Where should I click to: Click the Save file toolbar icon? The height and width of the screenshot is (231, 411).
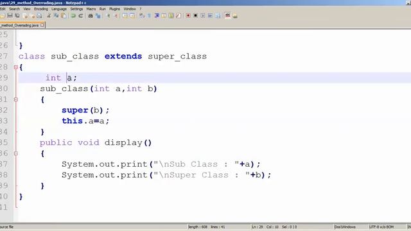10,15
